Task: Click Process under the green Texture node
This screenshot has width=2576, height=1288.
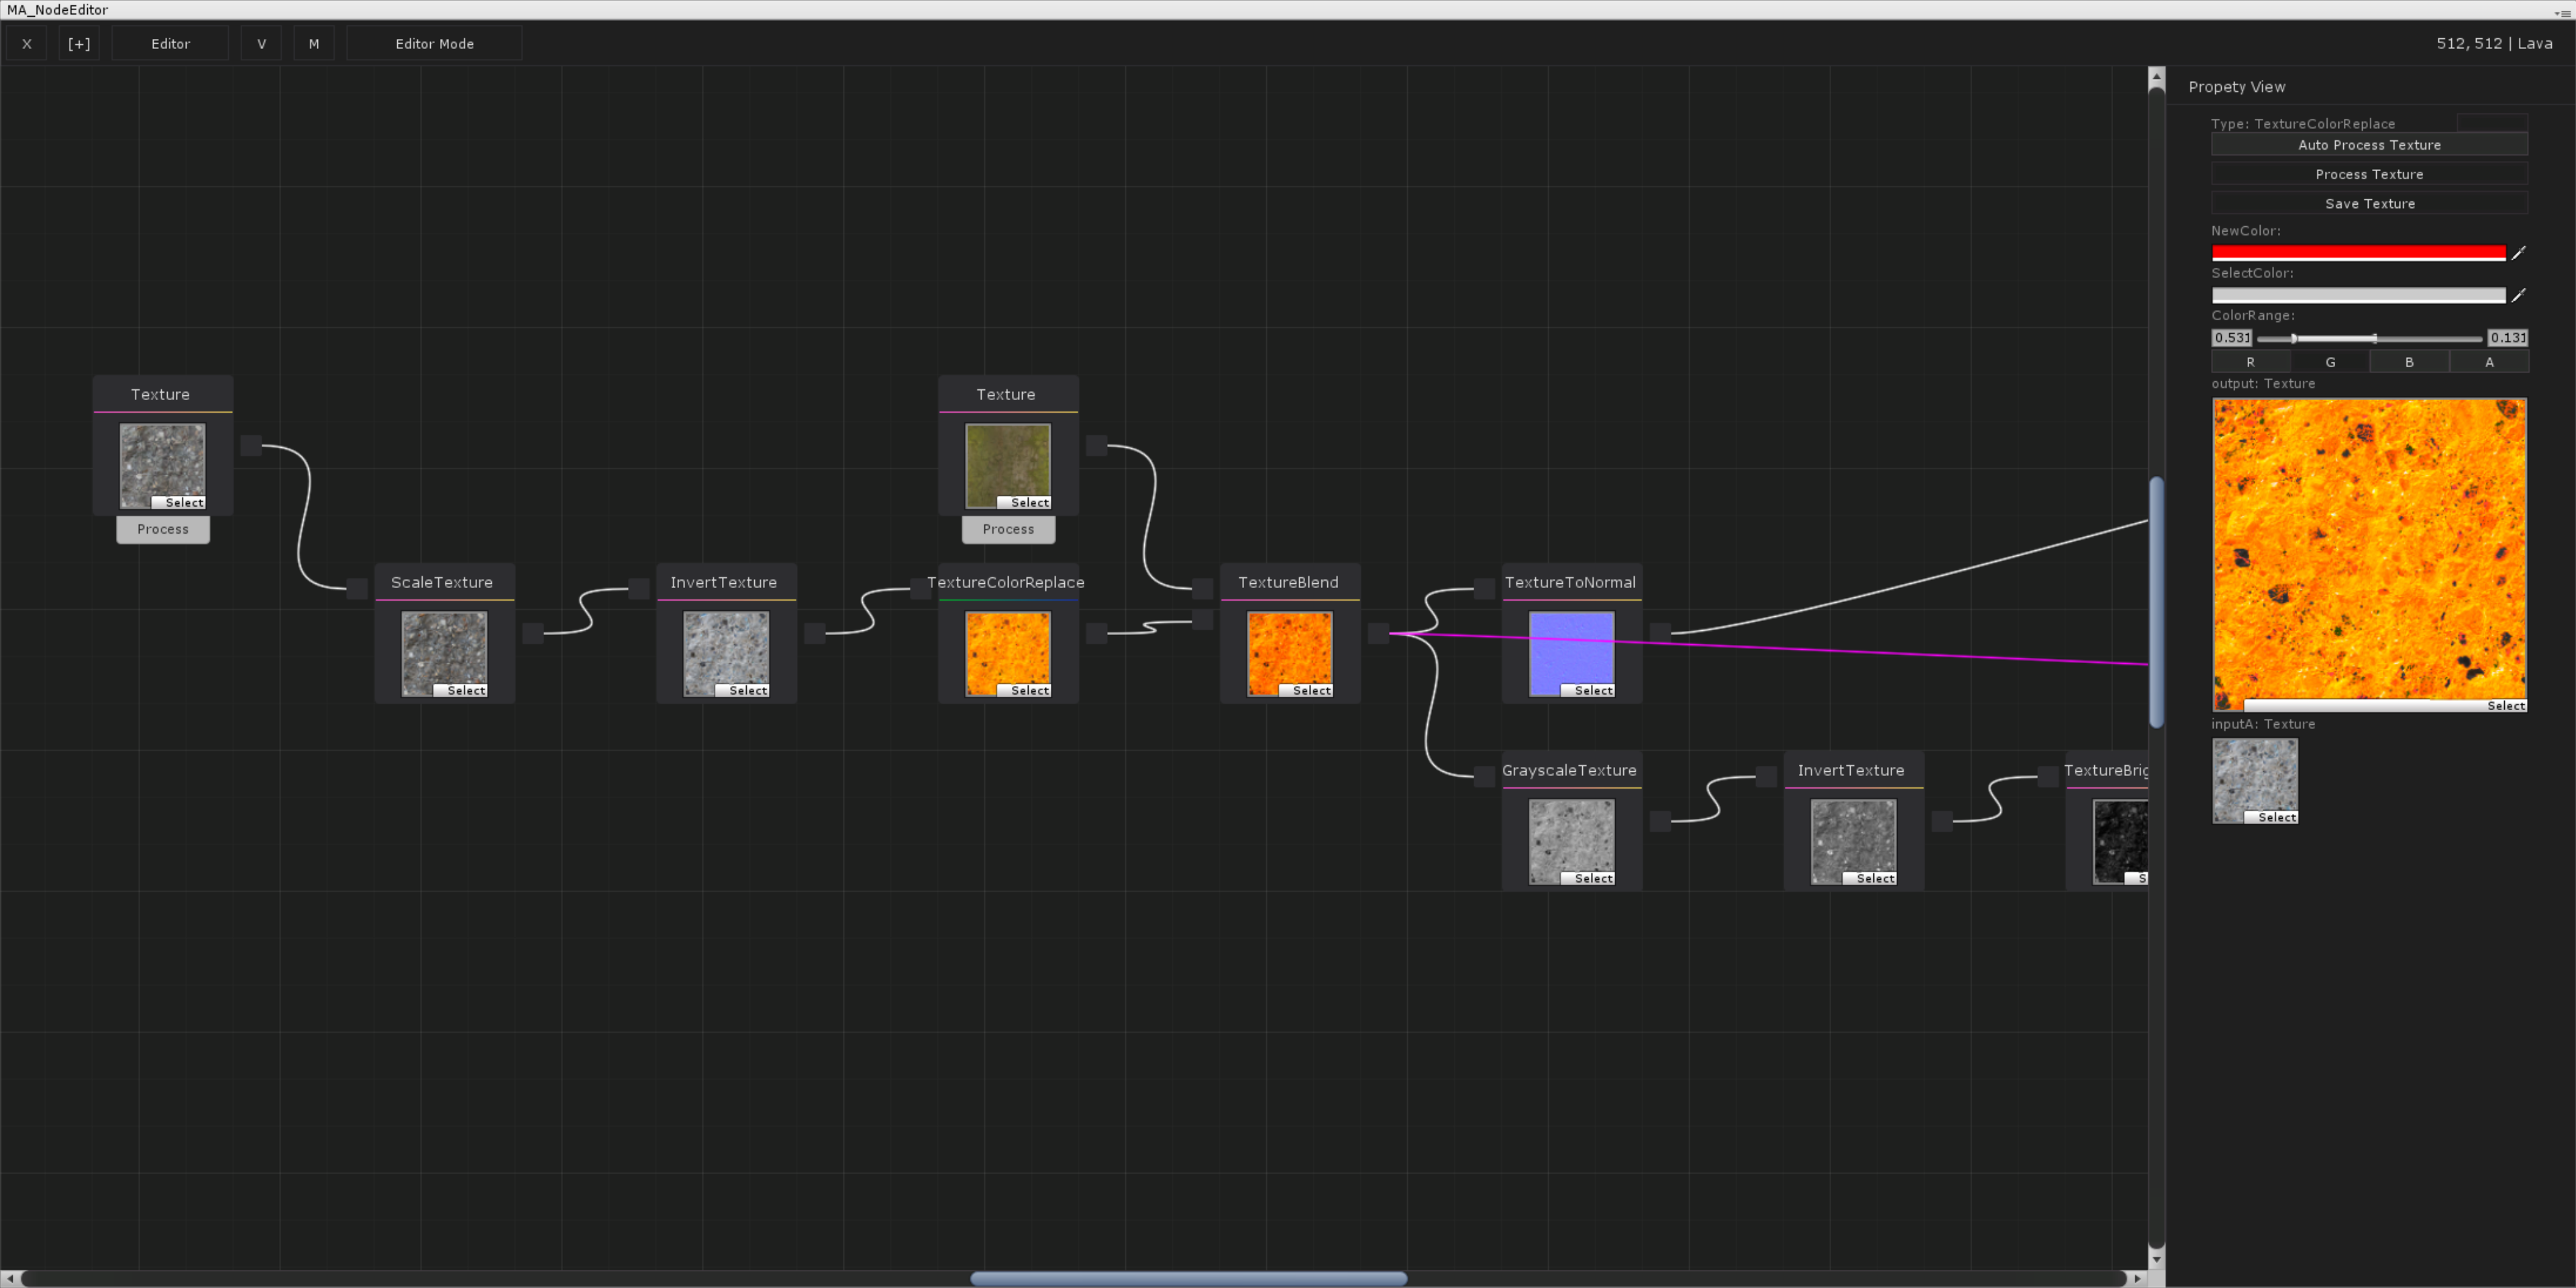Action: [1008, 529]
